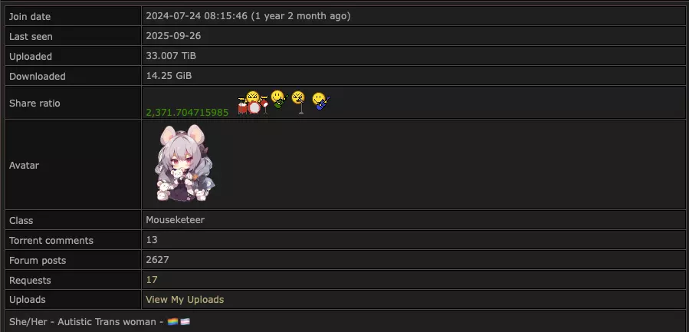Open the 17 requests link
Image resolution: width=689 pixels, height=332 pixels.
coord(152,280)
